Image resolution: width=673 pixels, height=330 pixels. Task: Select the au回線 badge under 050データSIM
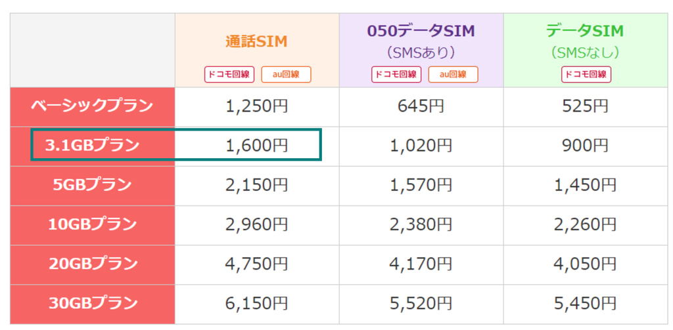[x=453, y=75]
